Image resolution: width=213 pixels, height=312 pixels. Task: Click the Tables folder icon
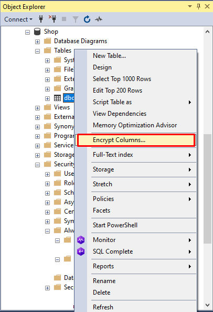47,51
